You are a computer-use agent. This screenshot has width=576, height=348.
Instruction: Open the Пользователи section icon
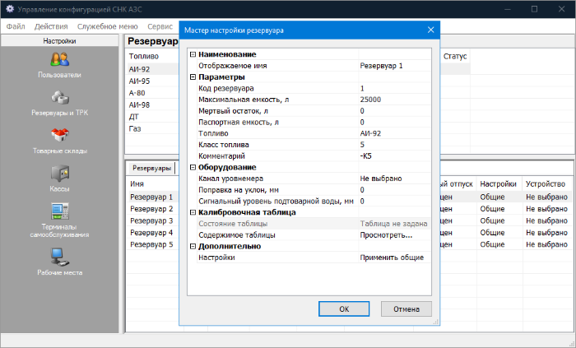point(59,59)
